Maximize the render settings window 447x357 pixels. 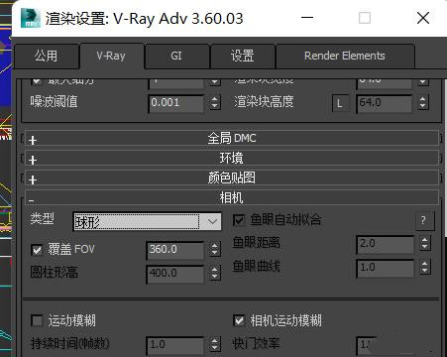pyautogui.click(x=365, y=18)
